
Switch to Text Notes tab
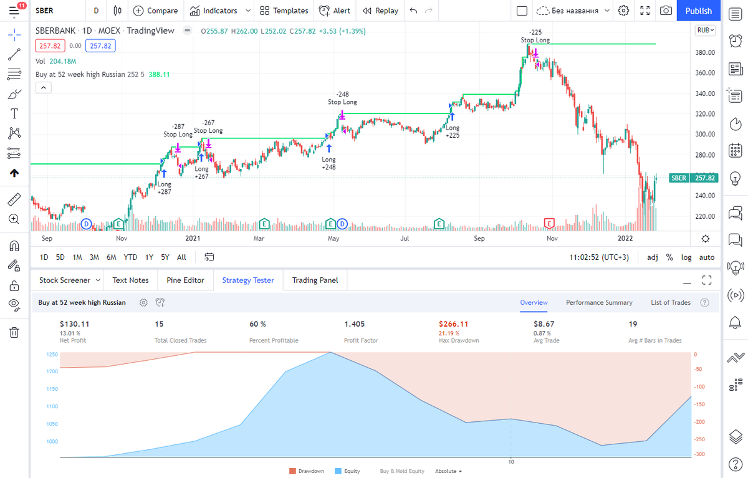[130, 280]
